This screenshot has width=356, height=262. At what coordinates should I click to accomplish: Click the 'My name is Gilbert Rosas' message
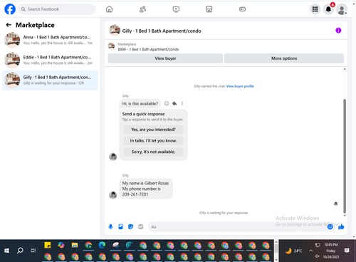click(146, 189)
